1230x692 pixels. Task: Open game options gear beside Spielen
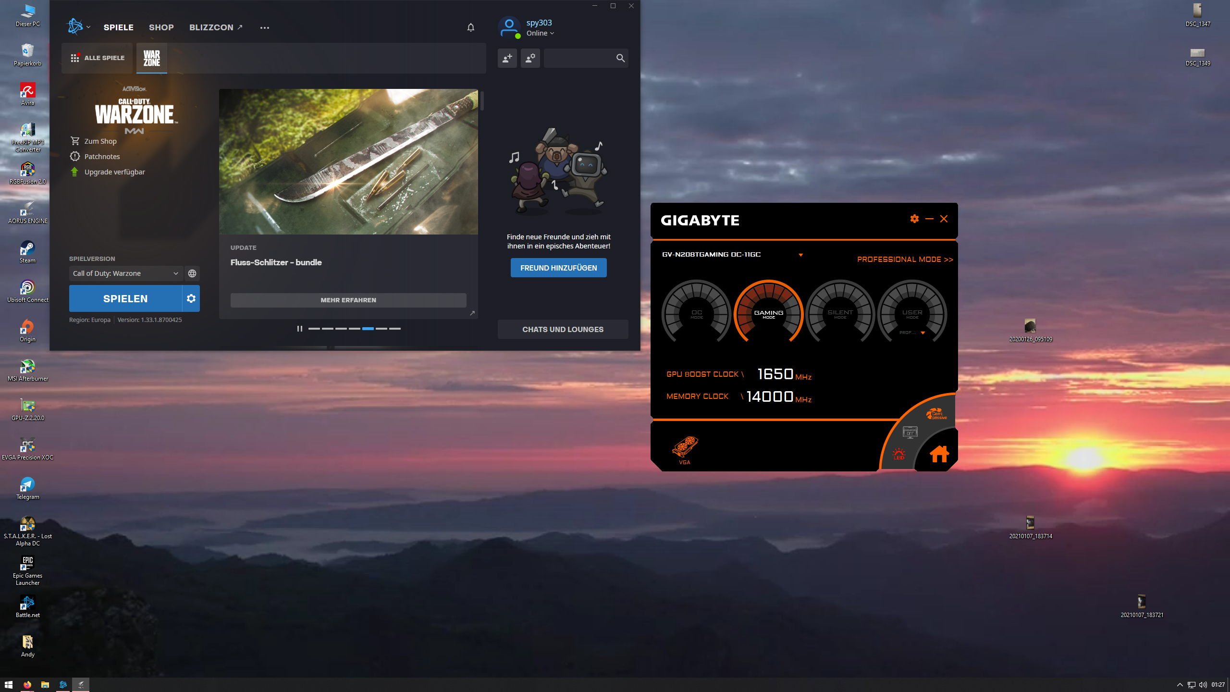[191, 298]
